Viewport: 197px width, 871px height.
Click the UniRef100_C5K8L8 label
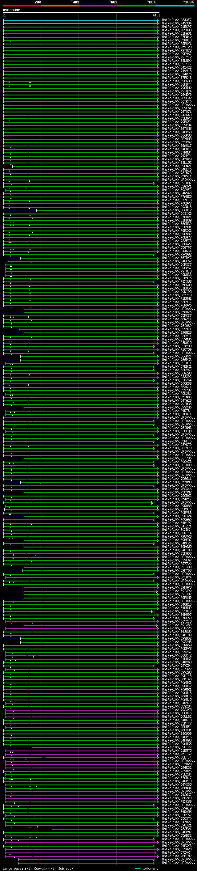tap(177, 40)
